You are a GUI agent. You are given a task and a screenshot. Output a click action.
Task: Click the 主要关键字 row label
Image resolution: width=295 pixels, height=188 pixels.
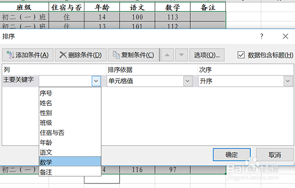(x=19, y=80)
